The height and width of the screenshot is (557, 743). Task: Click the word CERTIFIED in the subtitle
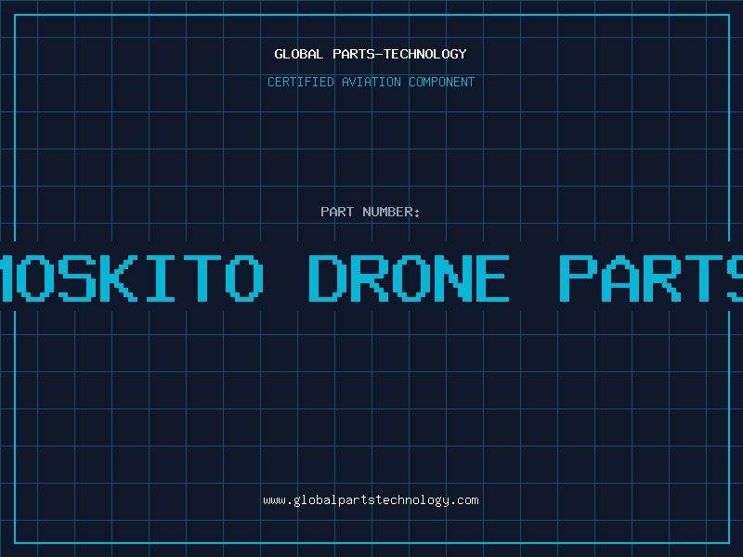(x=301, y=82)
